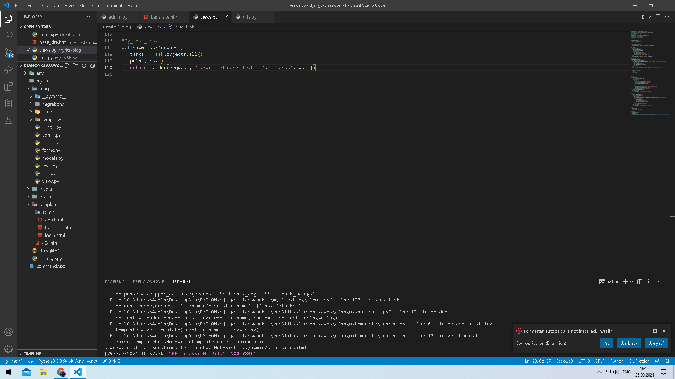This screenshot has width=675, height=379.
Task: Open Source Control view in activity bar
Action: pyautogui.click(x=8, y=53)
